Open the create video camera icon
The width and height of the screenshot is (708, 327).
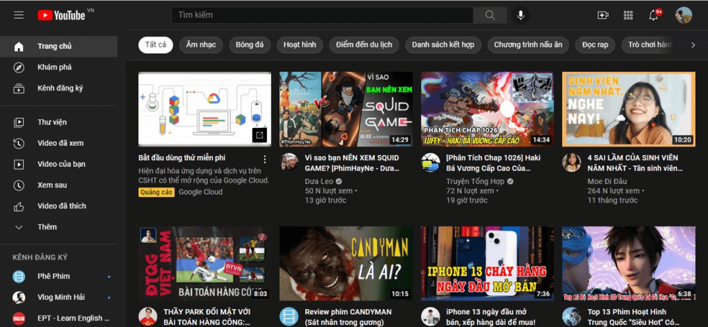(603, 15)
